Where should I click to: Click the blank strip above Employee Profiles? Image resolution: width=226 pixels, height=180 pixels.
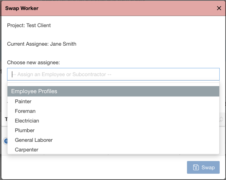(x=113, y=84)
